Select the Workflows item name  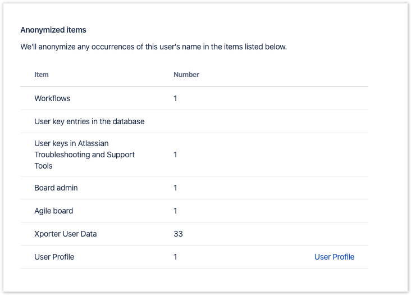tap(52, 98)
